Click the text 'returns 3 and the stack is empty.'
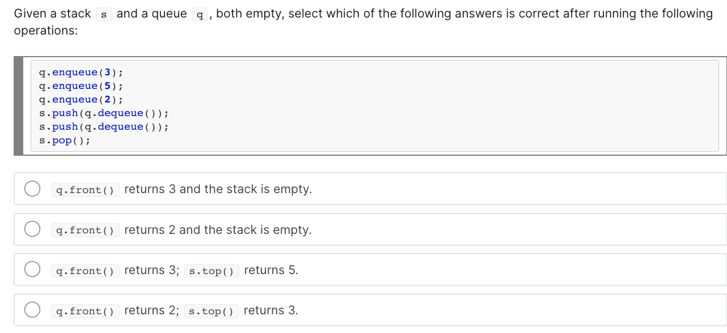The width and height of the screenshot is (727, 333). click(218, 189)
